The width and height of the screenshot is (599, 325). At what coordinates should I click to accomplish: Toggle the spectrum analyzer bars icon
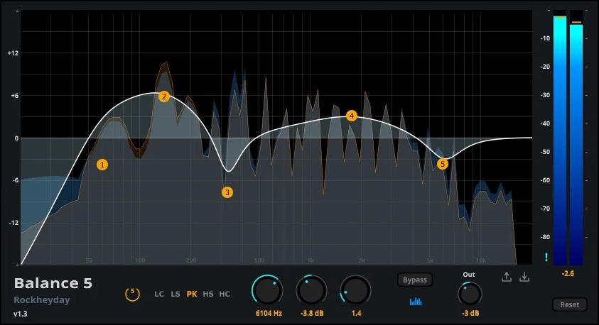(x=416, y=302)
